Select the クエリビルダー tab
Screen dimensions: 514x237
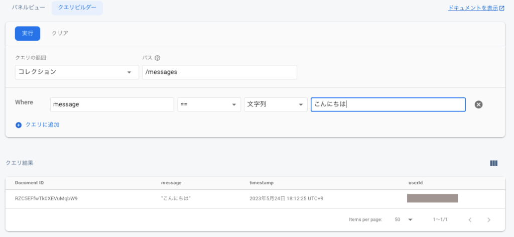point(77,8)
